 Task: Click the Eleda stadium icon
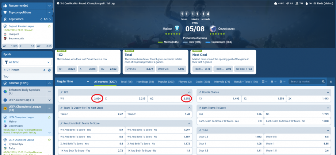click(x=315, y=3)
